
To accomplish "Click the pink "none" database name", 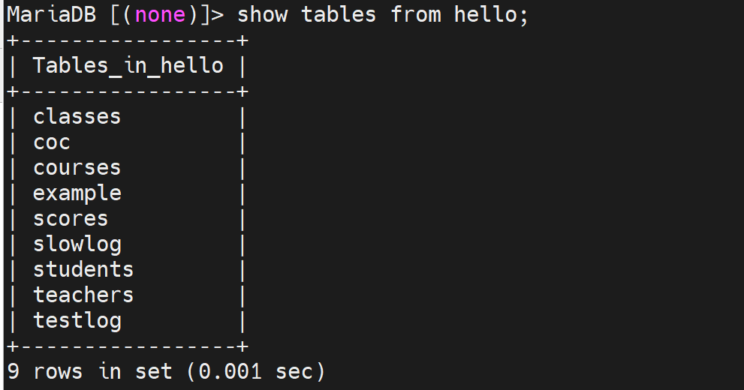I will pos(160,15).
